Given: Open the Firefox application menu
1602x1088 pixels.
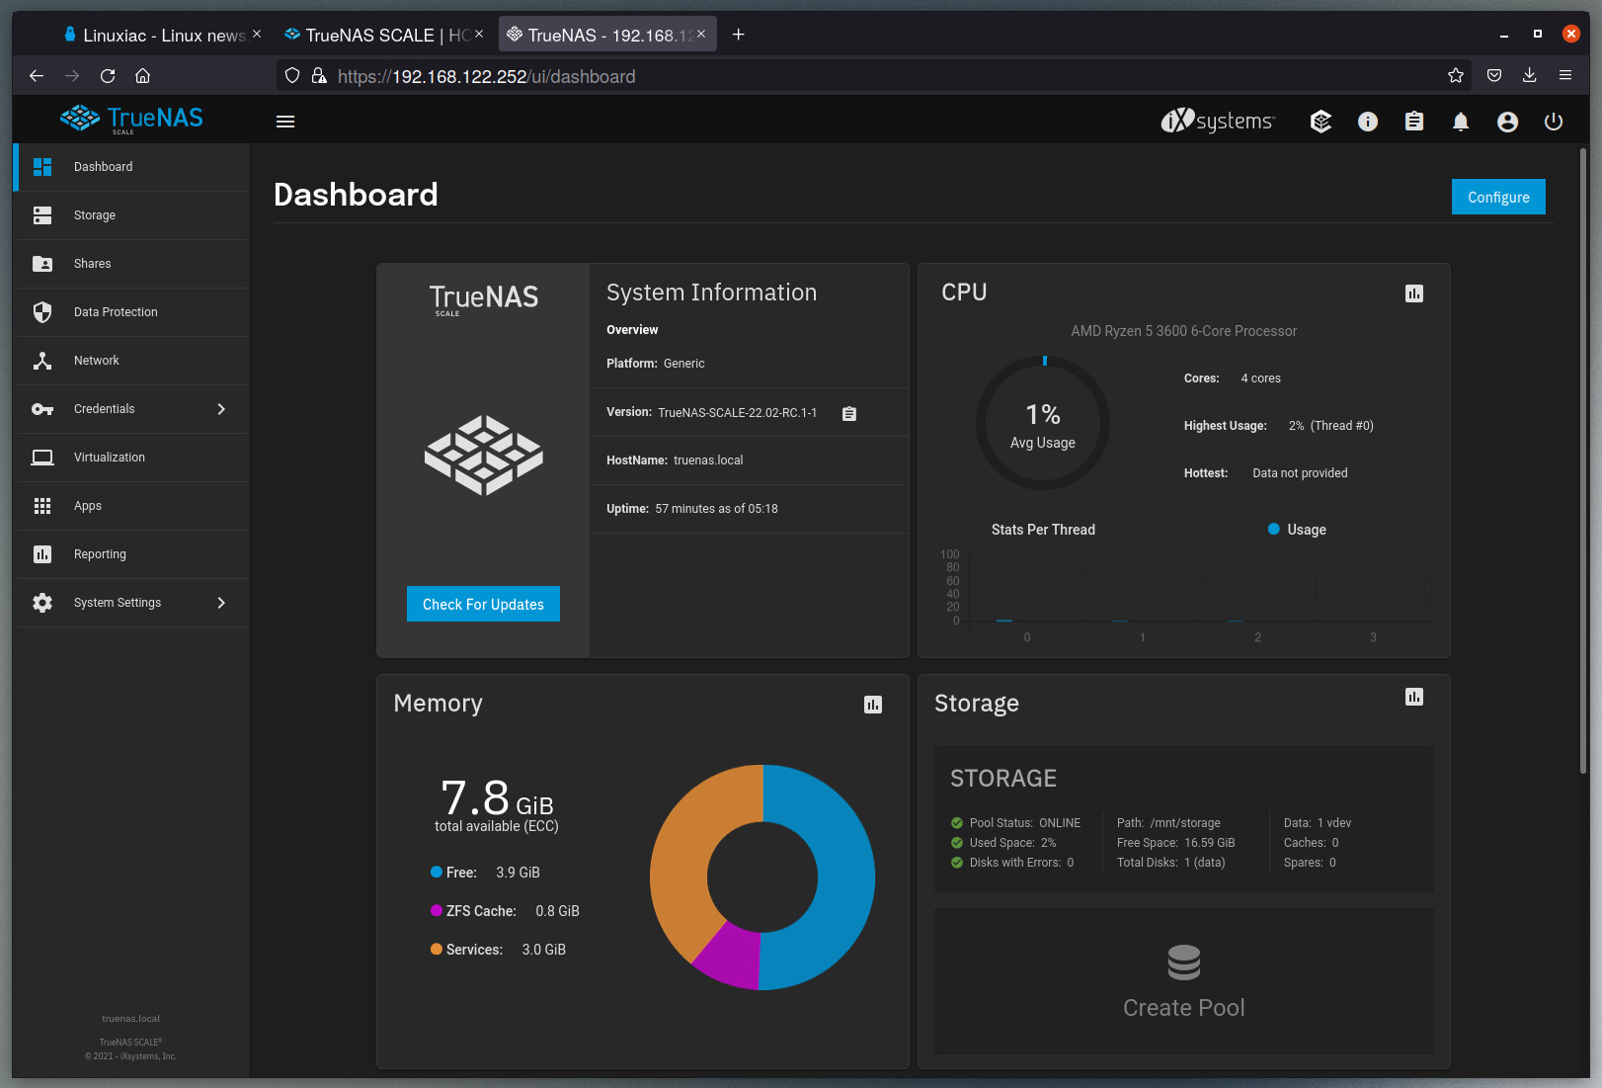Looking at the screenshot, I should tap(1564, 76).
